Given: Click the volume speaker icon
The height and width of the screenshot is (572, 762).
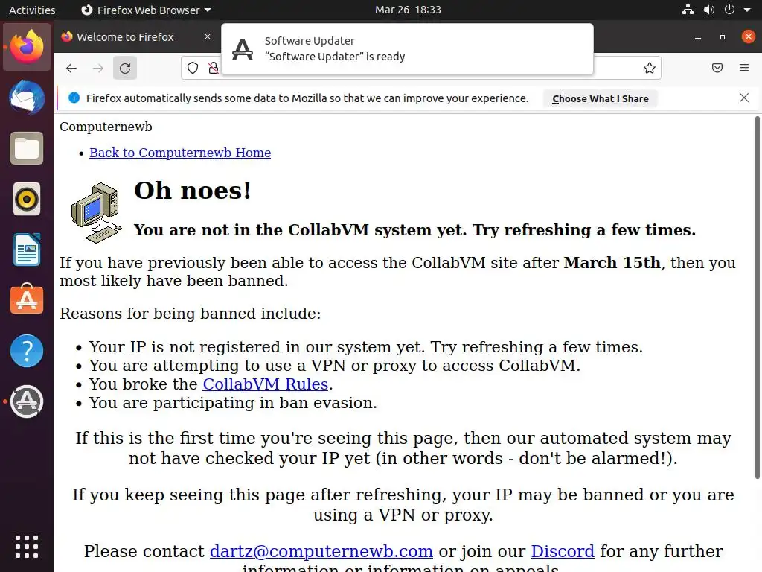Looking at the screenshot, I should click(x=708, y=10).
